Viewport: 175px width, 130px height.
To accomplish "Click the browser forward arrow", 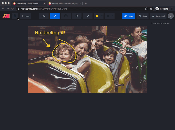I will click(8, 9).
